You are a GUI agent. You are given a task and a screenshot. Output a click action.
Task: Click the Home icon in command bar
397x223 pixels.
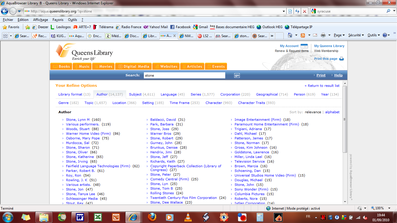tap(290, 35)
